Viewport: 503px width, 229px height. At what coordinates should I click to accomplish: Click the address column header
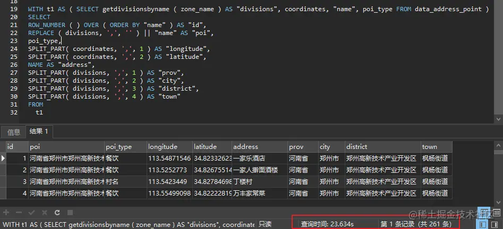(260, 147)
